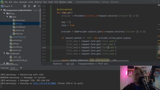Open the Run menu
Viewport: 160px width, 90px height.
point(45,2)
